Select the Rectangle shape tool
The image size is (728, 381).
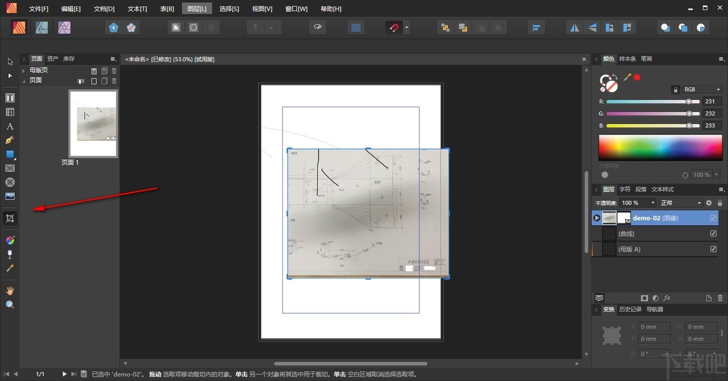10,154
